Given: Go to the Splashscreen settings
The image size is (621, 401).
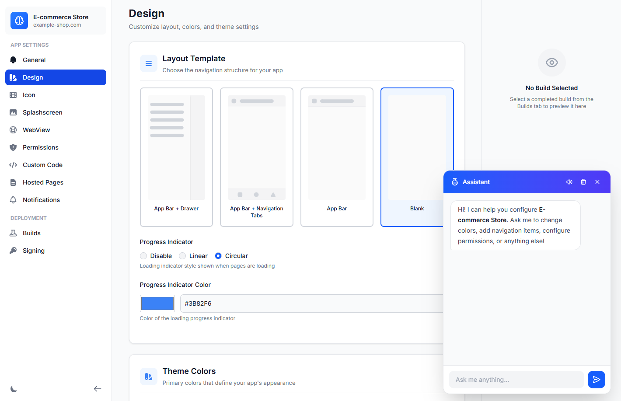Looking at the screenshot, I should tap(42, 112).
